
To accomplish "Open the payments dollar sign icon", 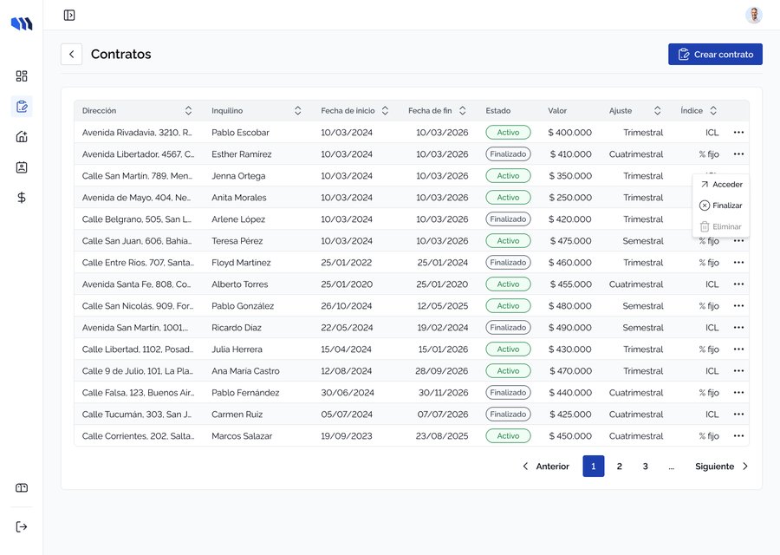I will [x=22, y=198].
